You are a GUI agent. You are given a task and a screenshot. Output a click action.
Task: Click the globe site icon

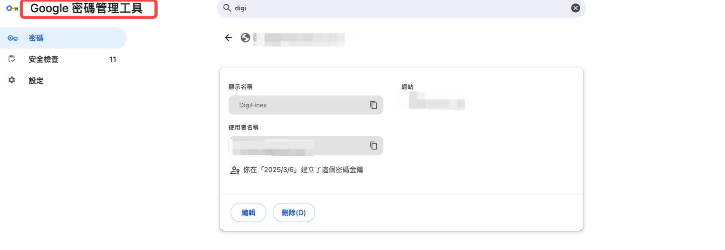click(245, 37)
